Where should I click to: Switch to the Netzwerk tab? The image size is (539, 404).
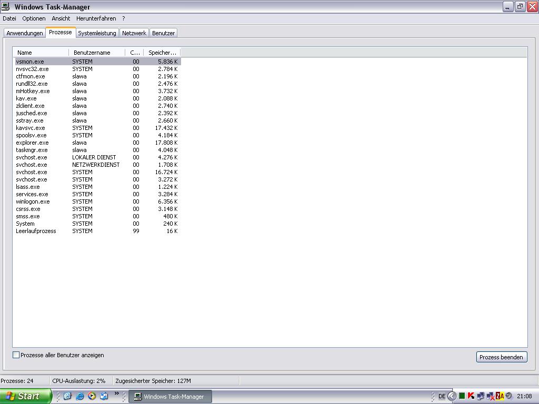(134, 33)
